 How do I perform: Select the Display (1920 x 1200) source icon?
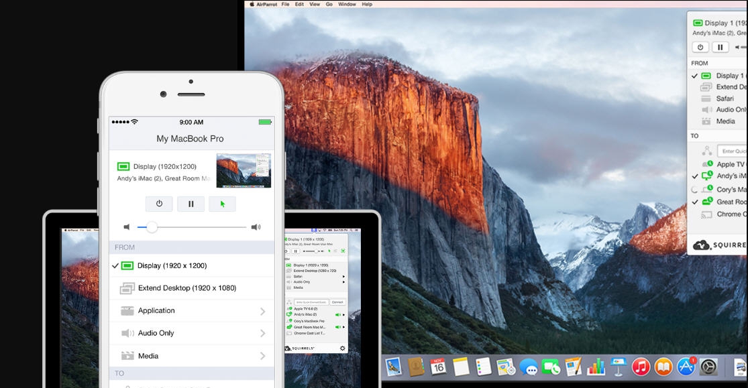[x=127, y=265]
